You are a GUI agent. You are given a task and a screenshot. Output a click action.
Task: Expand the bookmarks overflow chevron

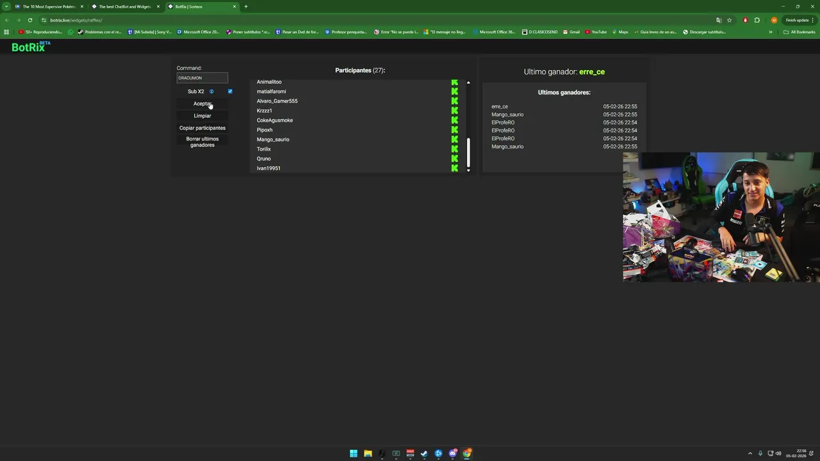pos(771,32)
